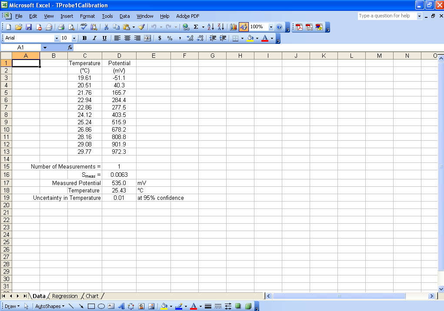Click the vertical scrollbar down arrow

(x=441, y=289)
